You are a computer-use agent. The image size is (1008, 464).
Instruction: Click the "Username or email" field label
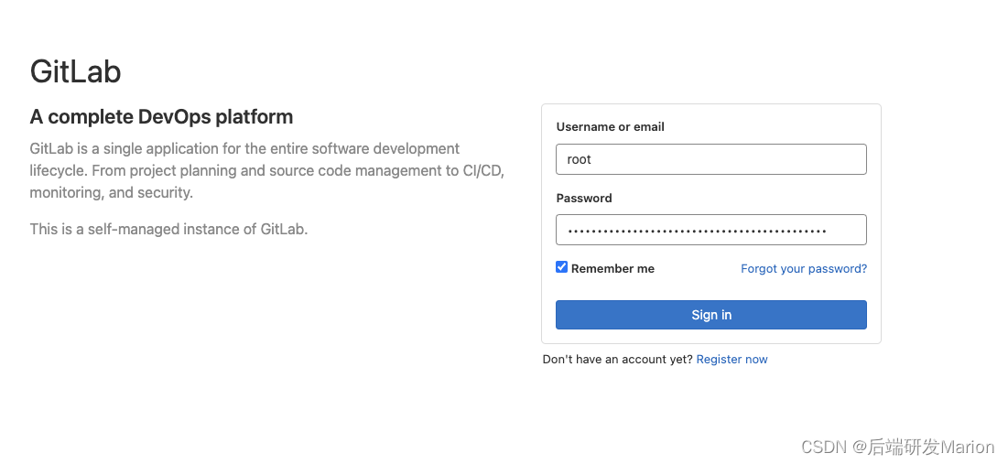[610, 126]
